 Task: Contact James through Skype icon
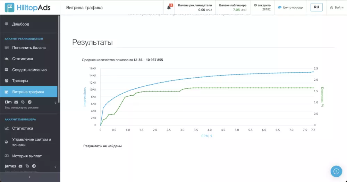click(27, 166)
